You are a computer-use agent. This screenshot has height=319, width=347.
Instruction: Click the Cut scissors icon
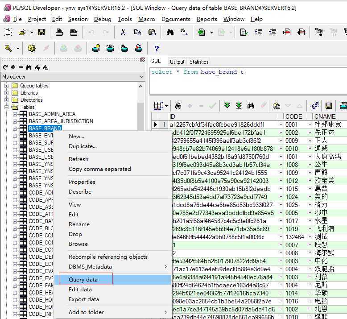point(123,32)
